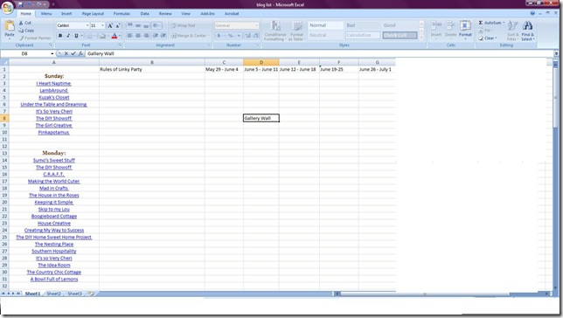This screenshot has height=318, width=563.
Task: Open the General number format dropdown
Action: [x=256, y=25]
